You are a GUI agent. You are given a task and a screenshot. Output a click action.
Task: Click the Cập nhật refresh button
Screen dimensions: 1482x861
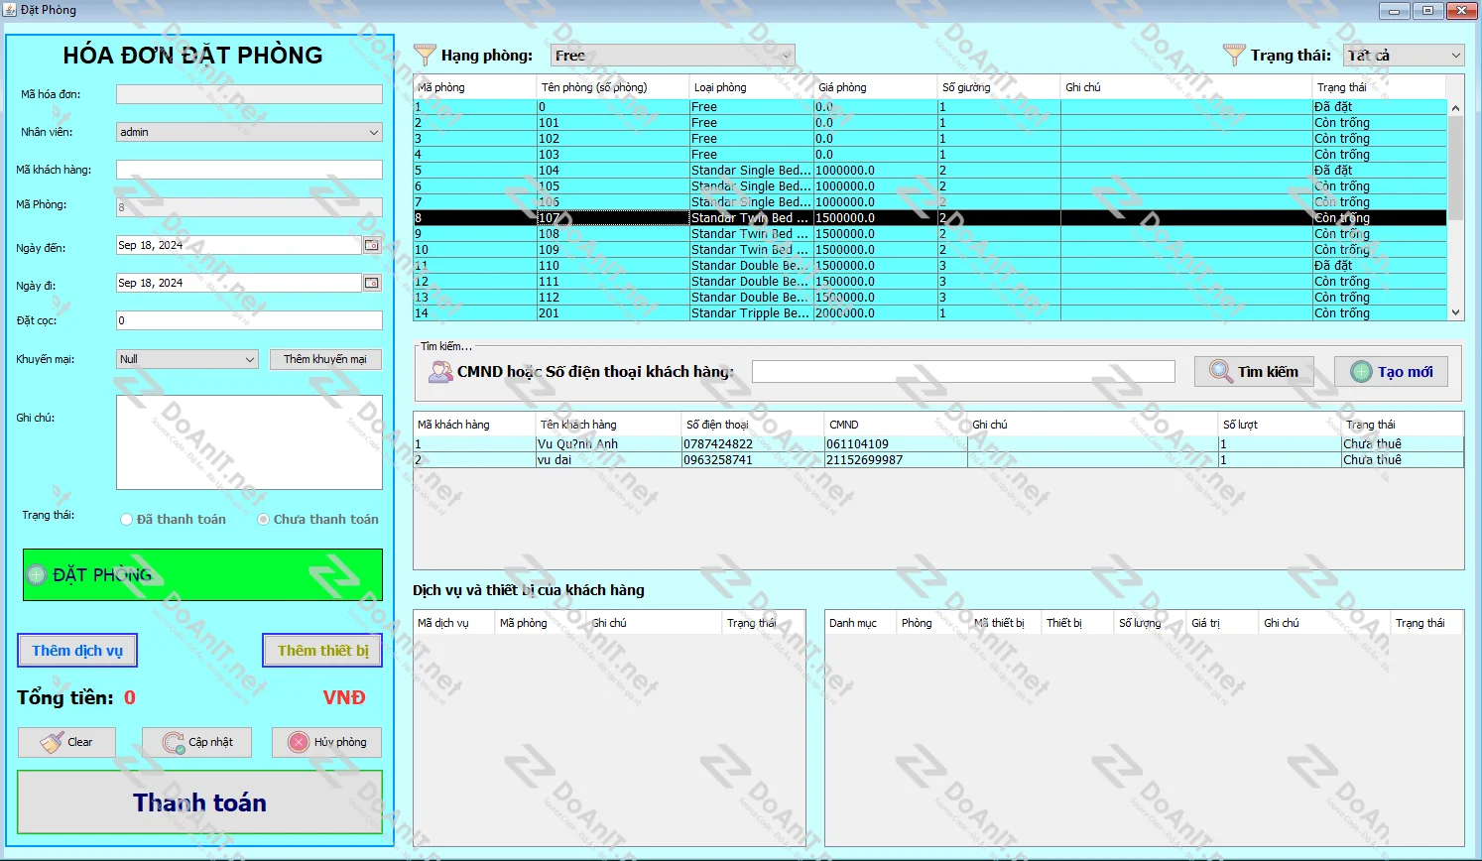pyautogui.click(x=196, y=742)
